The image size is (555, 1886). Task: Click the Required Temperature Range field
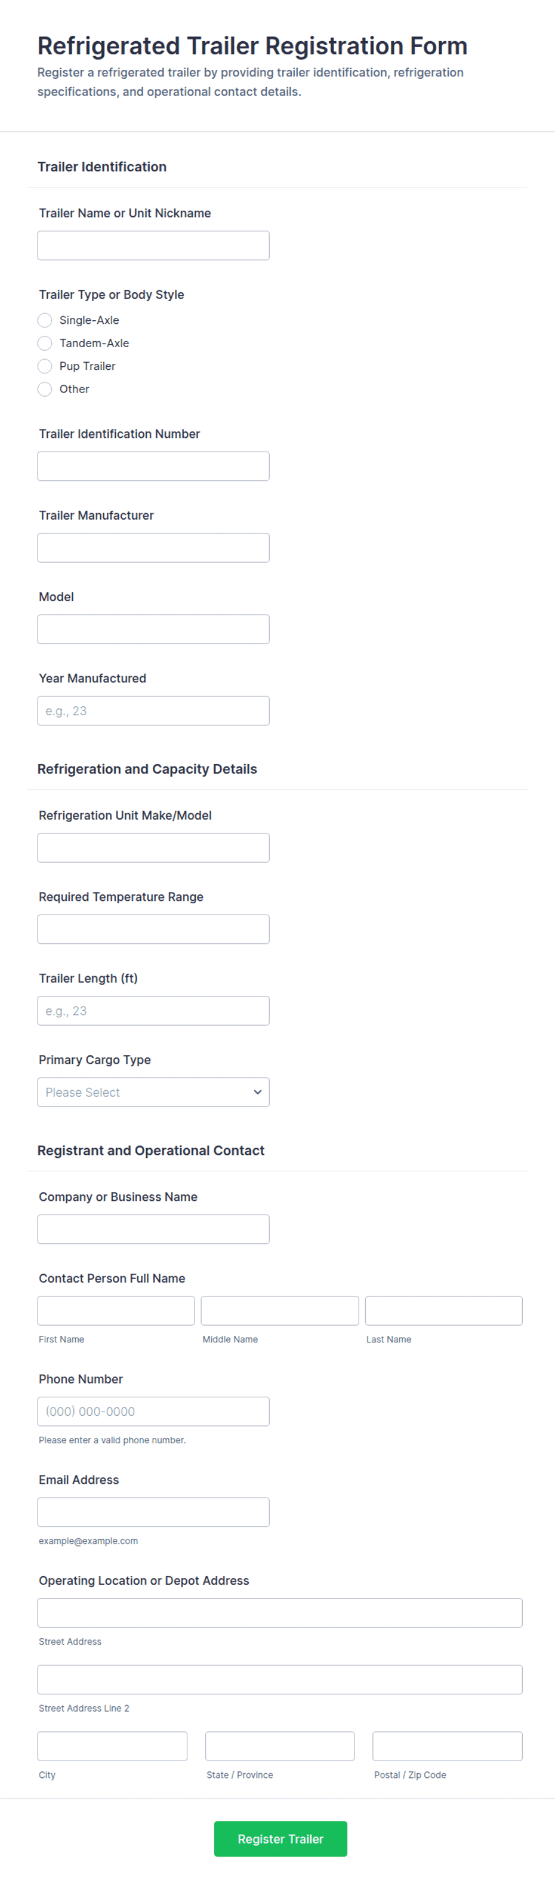[x=153, y=928]
